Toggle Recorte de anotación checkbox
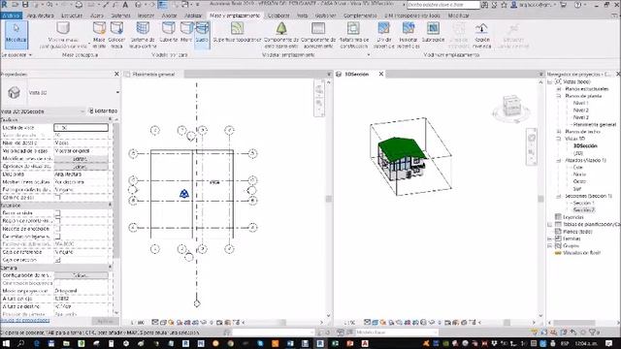 click(58, 229)
